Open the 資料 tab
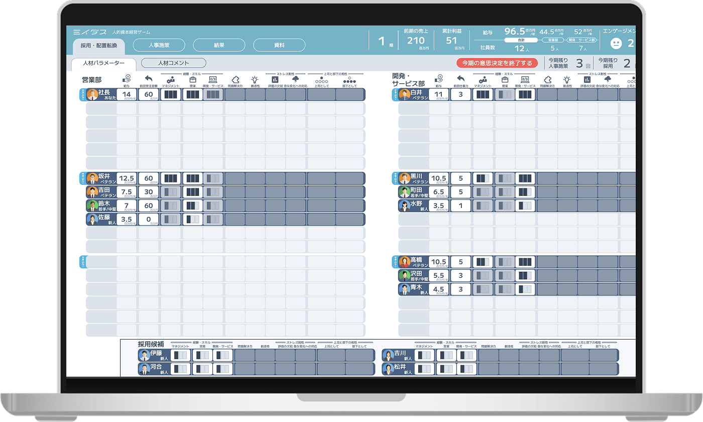Viewport: 703px width, 422px height. (279, 45)
